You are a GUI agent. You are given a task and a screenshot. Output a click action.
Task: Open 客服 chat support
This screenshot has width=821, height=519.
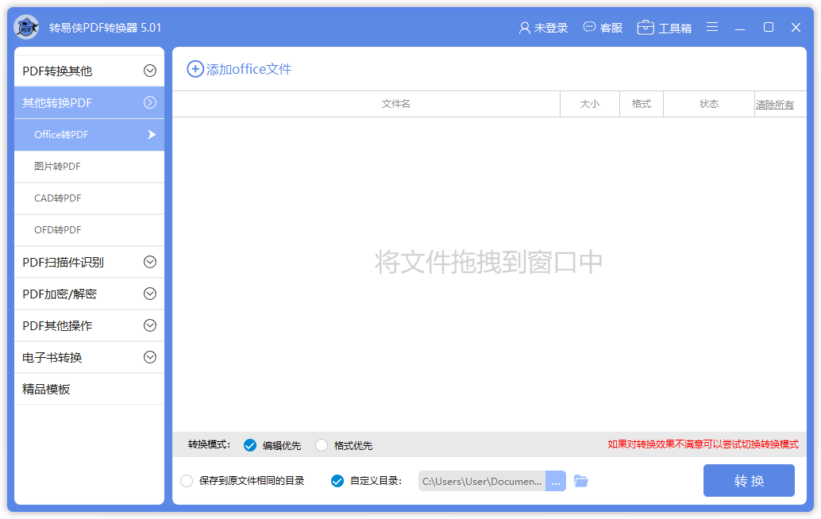click(x=603, y=28)
